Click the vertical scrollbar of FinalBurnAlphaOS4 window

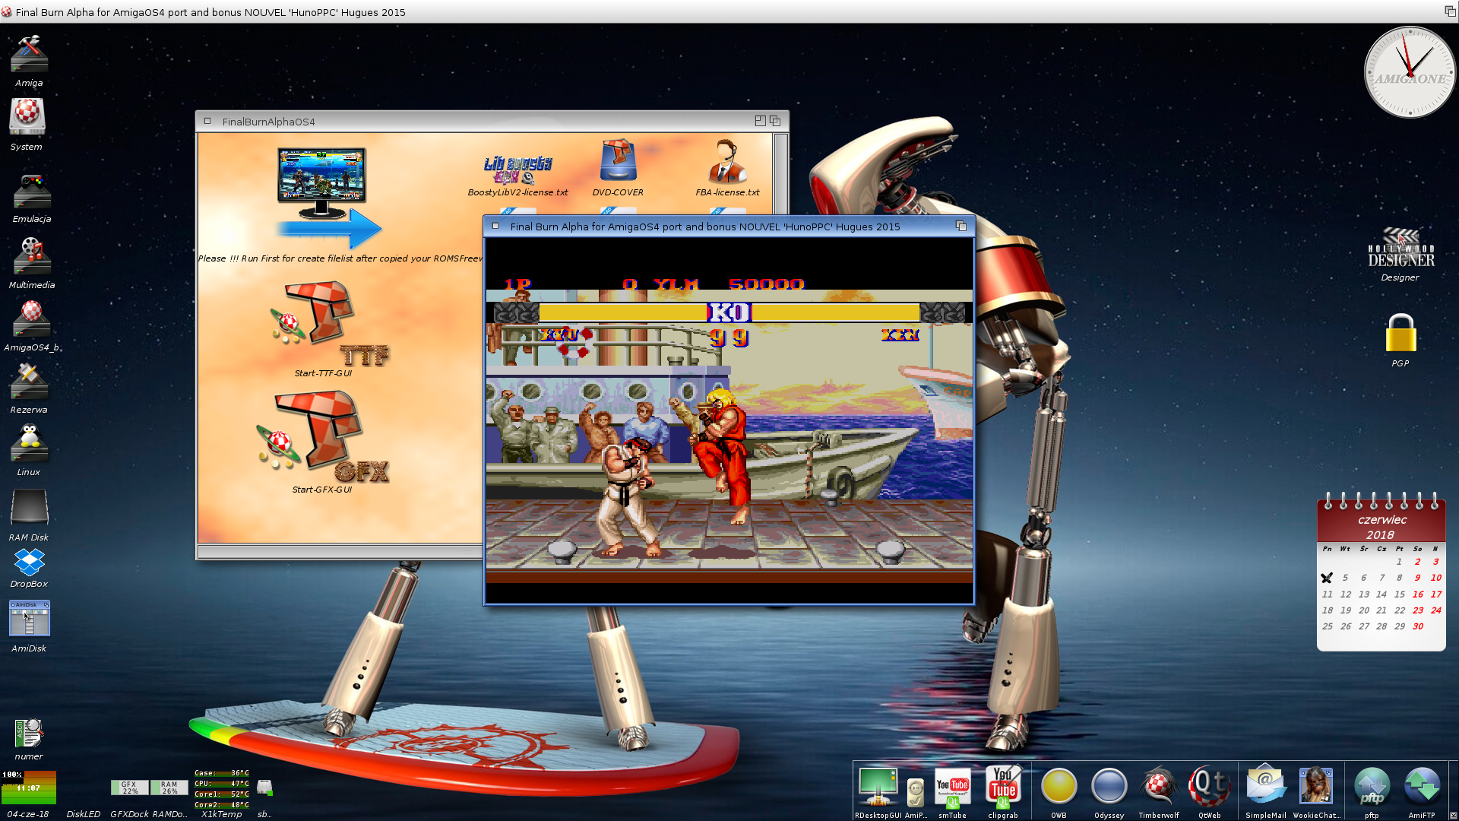coord(780,173)
